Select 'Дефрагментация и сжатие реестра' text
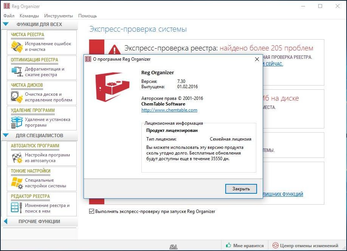 tap(45, 72)
